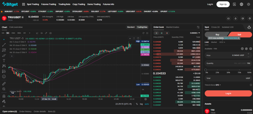This screenshot has width=253, height=114.
Task: Open the Copy Trading menu
Action: 79,4
